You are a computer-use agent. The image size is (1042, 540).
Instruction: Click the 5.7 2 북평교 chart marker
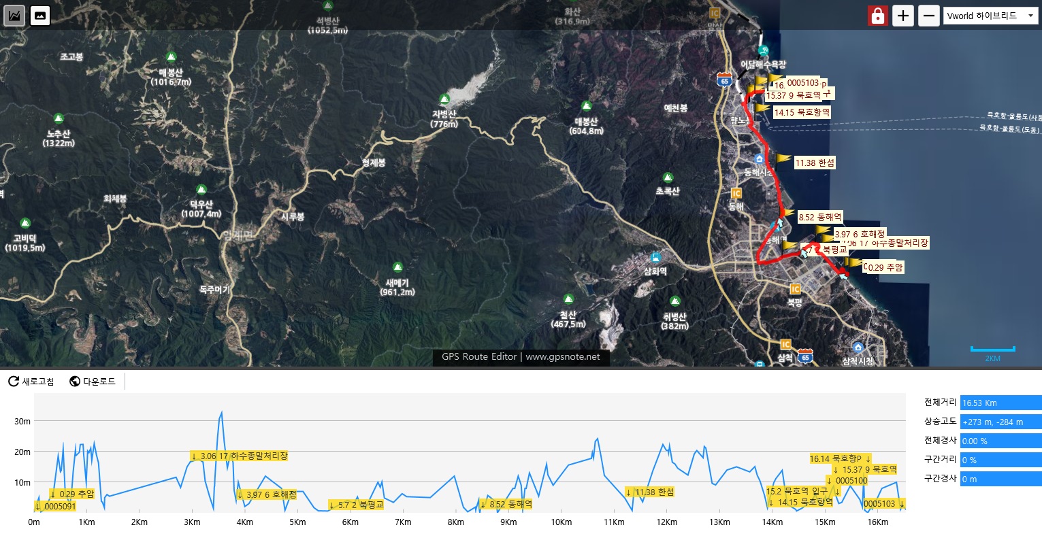tap(355, 505)
